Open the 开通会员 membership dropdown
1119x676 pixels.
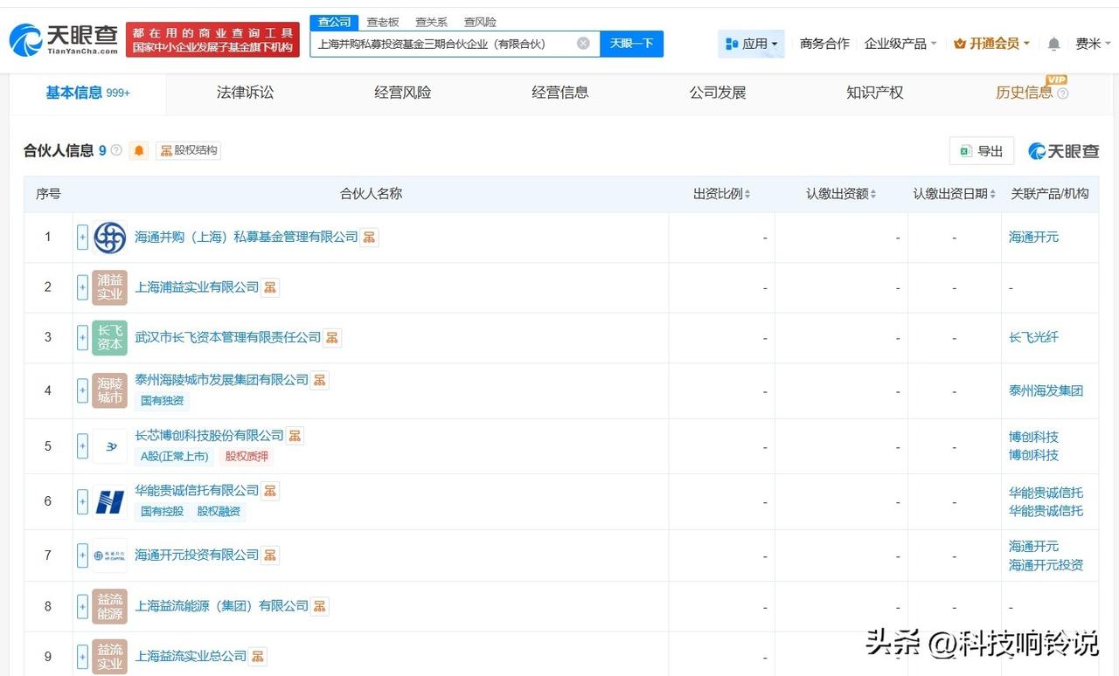click(x=992, y=44)
